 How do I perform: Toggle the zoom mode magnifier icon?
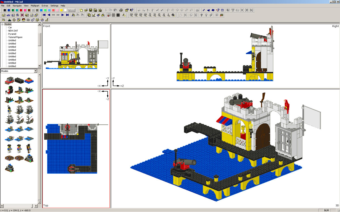pos(103,15)
